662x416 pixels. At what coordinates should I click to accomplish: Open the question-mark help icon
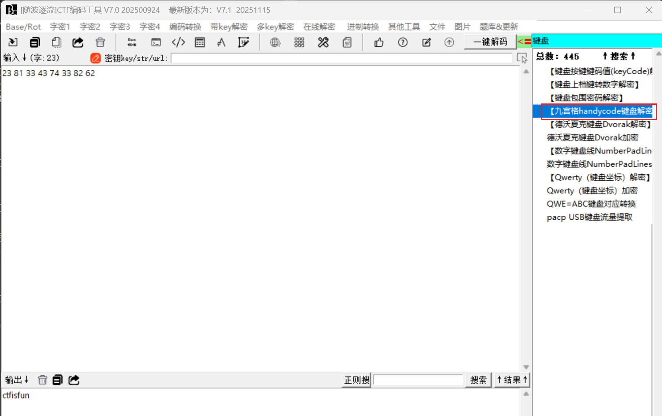[402, 42]
